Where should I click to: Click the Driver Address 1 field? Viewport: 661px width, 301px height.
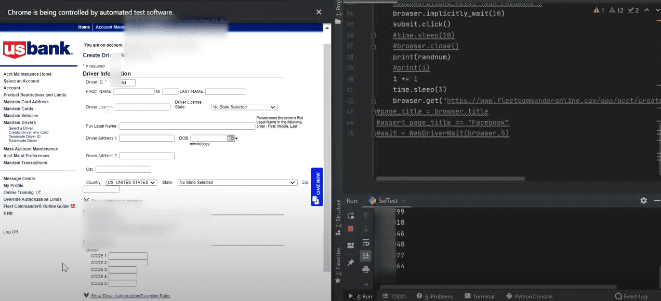pos(147,138)
